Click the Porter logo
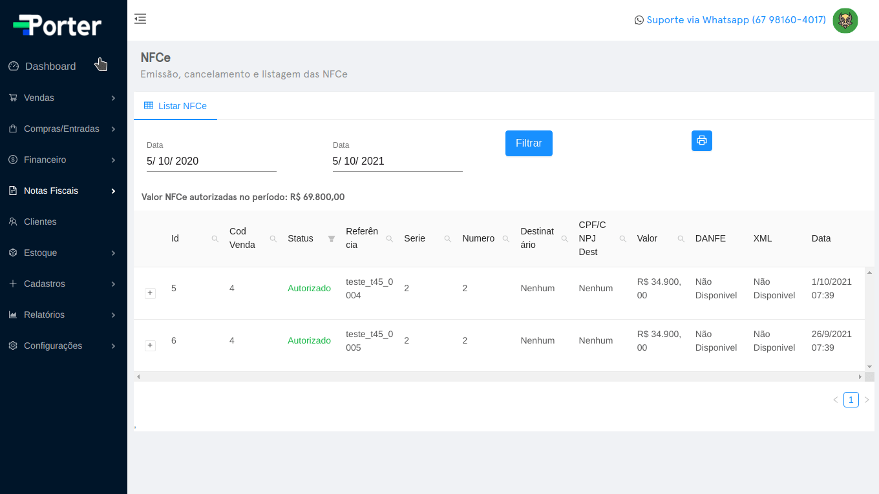This screenshot has height=494, width=879. (58, 25)
